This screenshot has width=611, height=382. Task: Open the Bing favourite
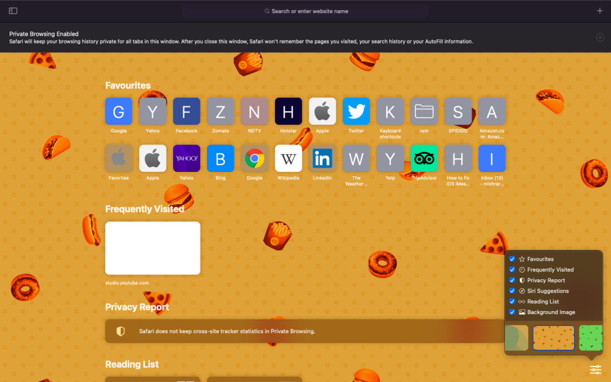pyautogui.click(x=220, y=158)
